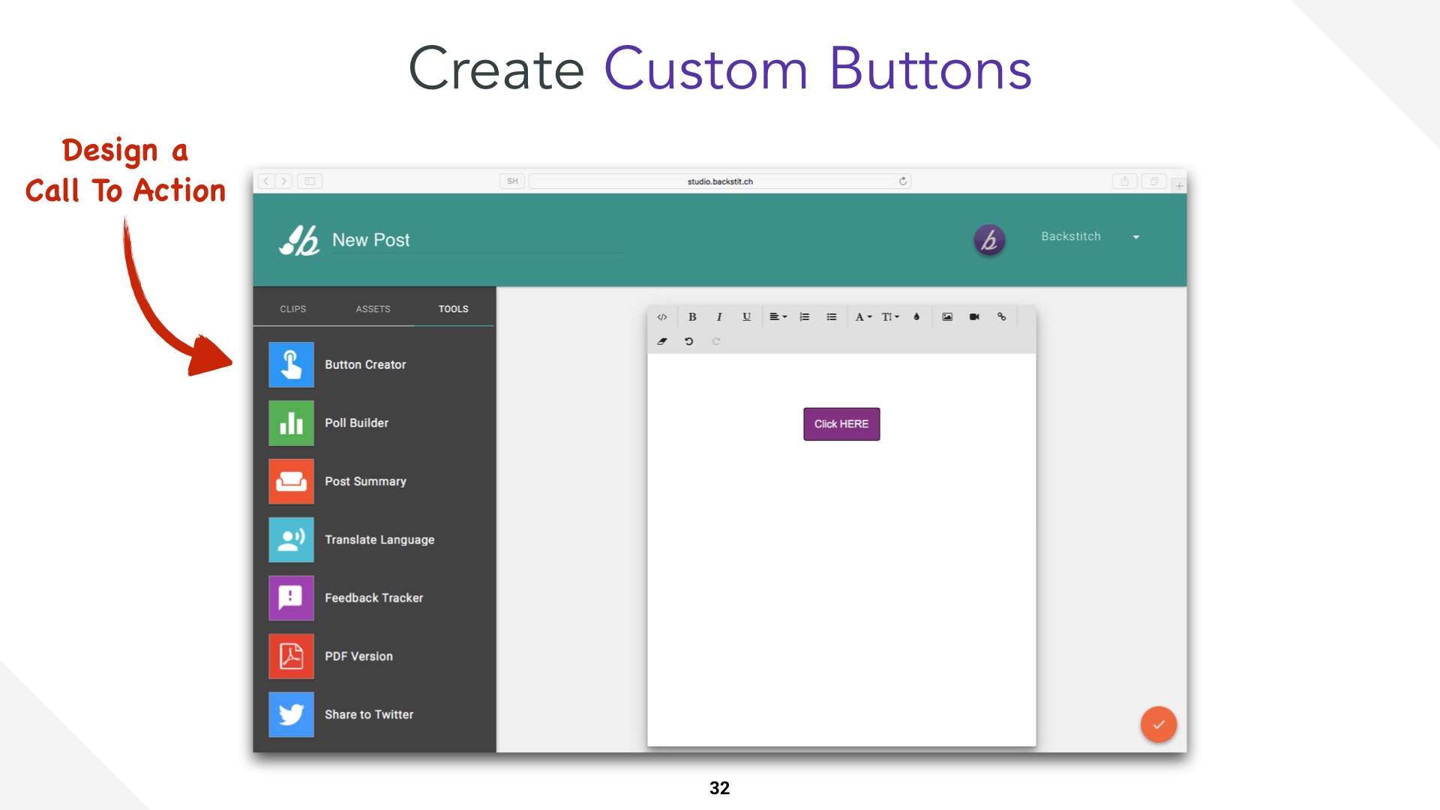The width and height of the screenshot is (1440, 810).
Task: Click the insert image icon
Action: [946, 316]
